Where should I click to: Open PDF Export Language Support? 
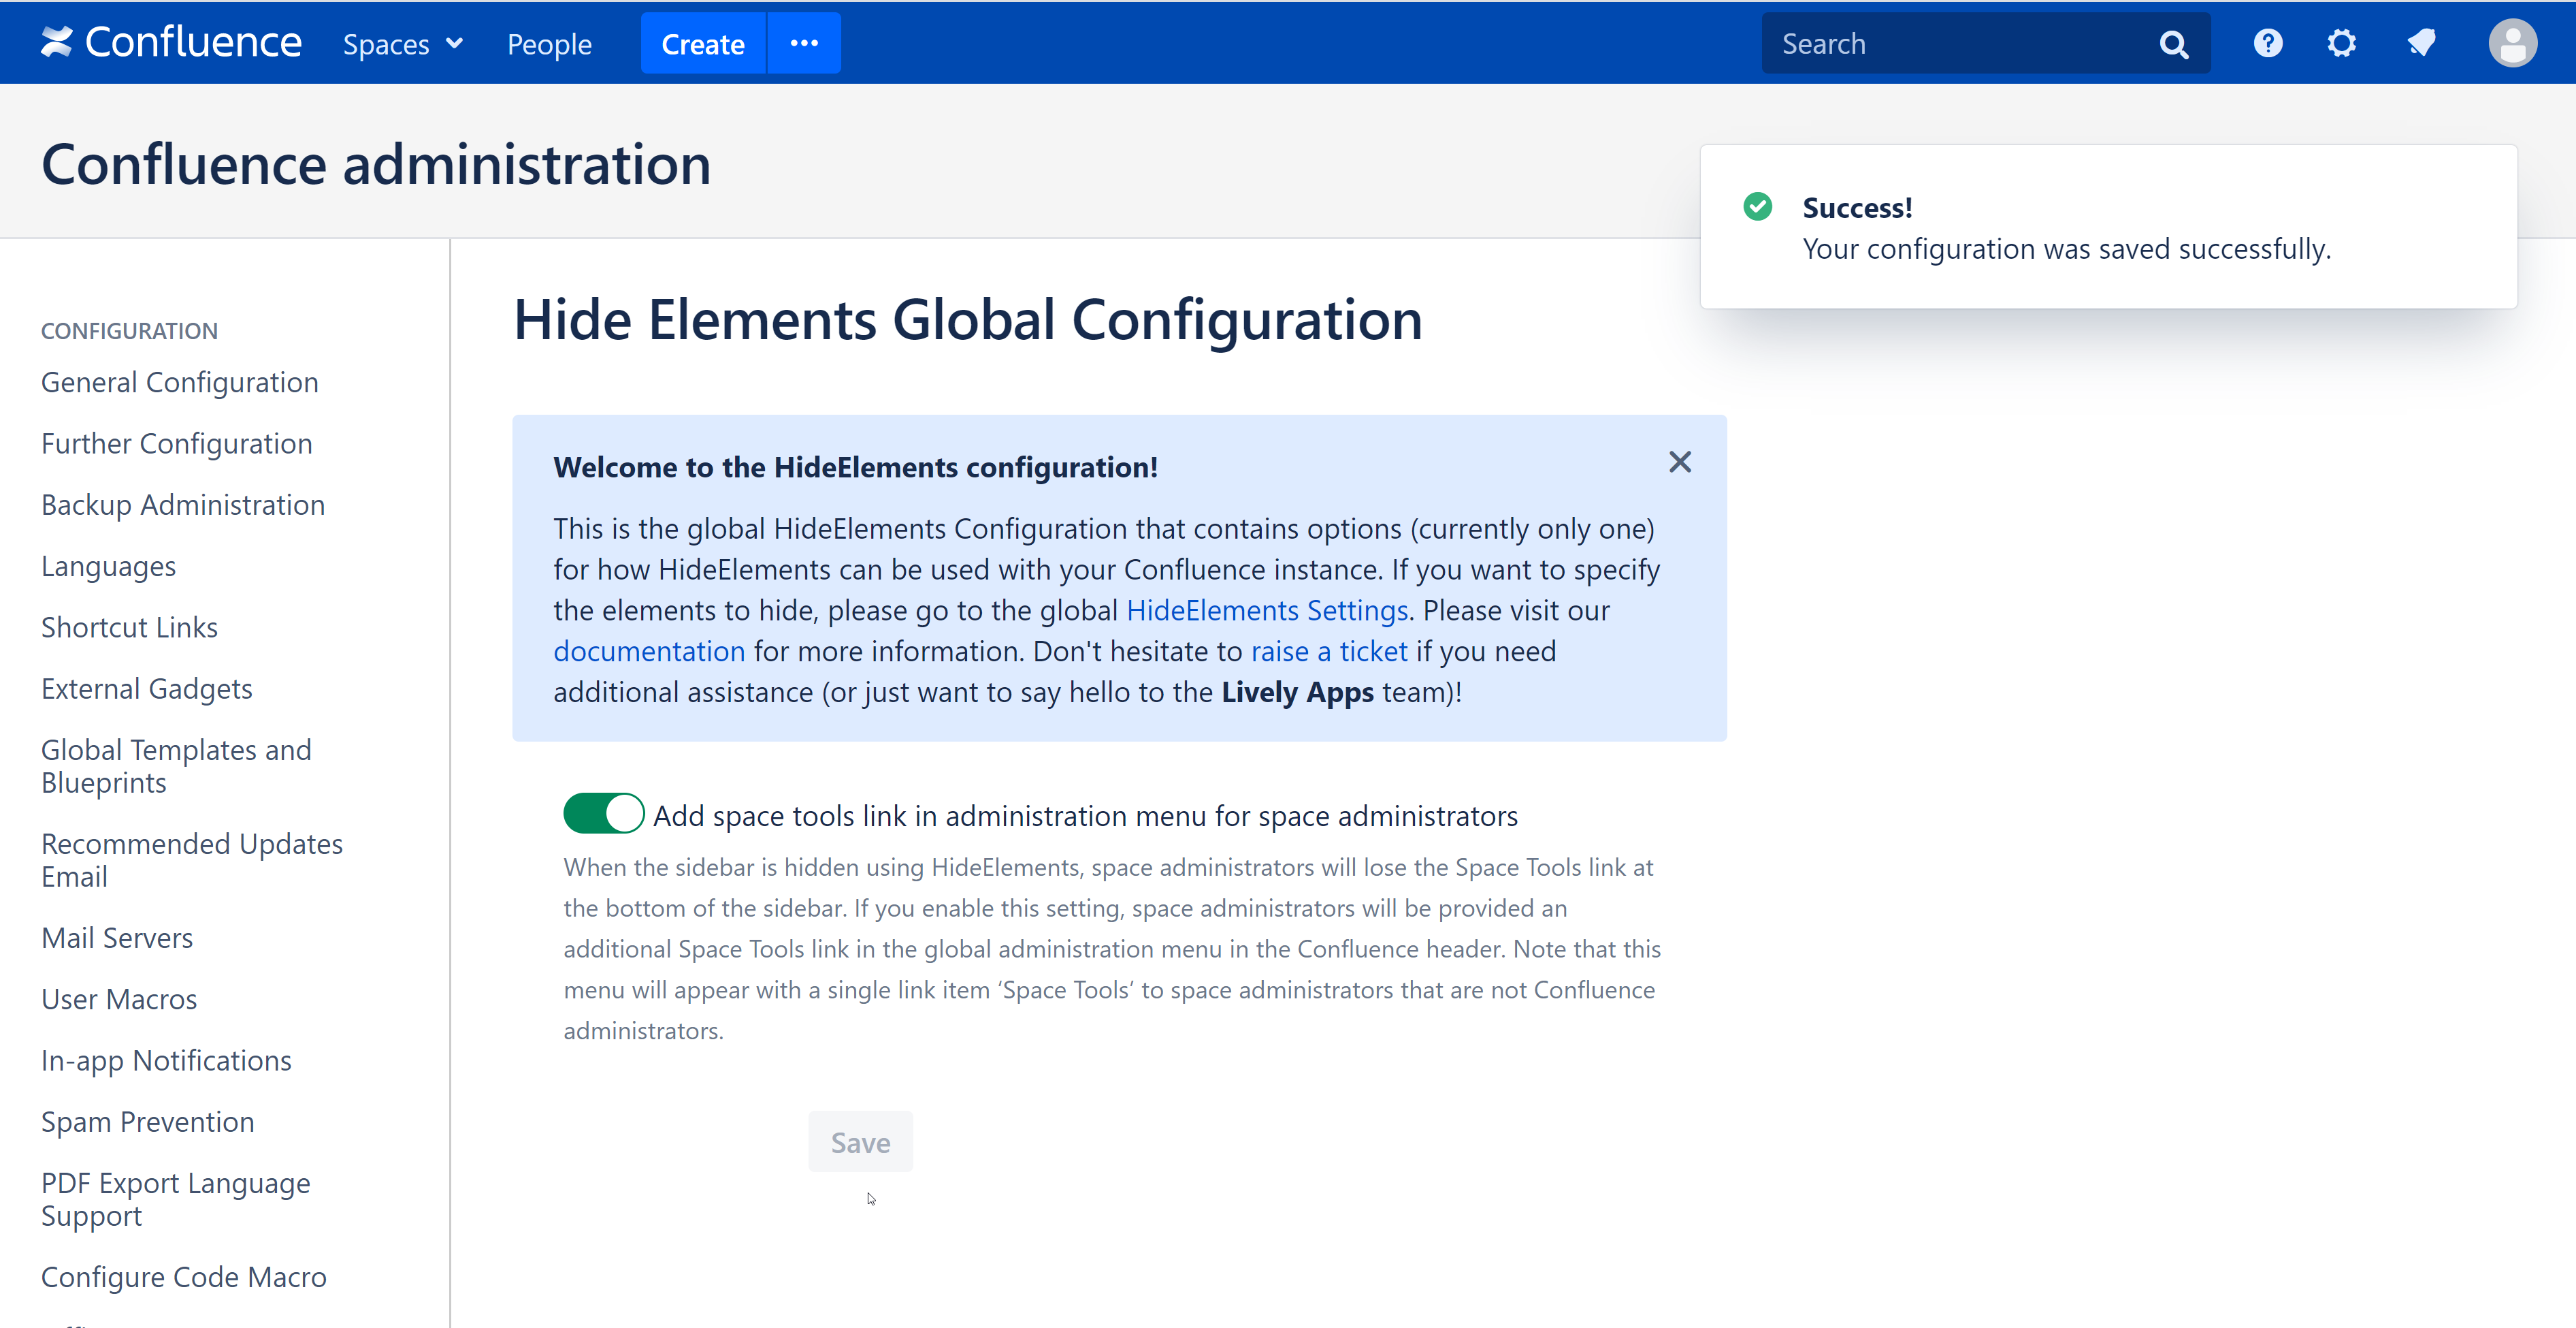(x=176, y=1200)
